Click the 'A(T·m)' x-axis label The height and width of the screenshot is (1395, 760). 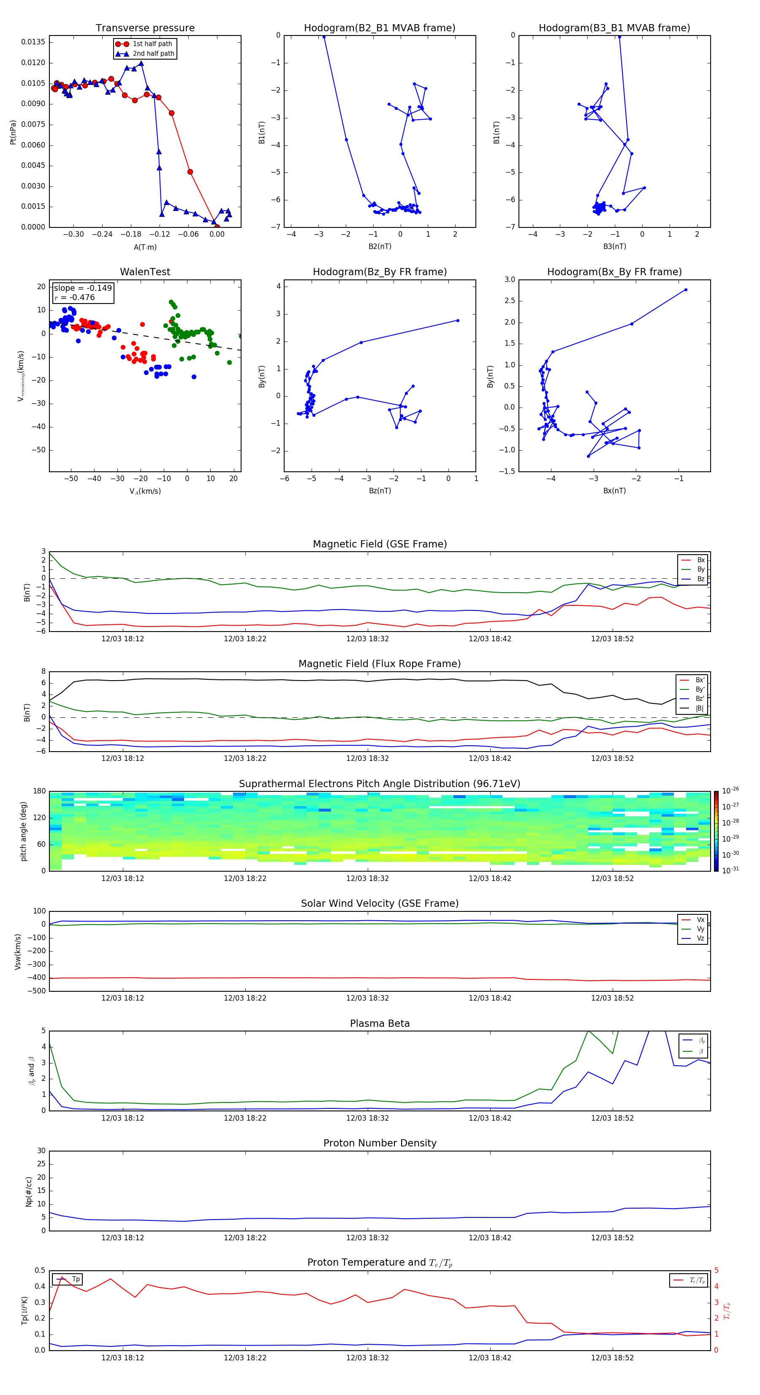pyautogui.click(x=145, y=247)
